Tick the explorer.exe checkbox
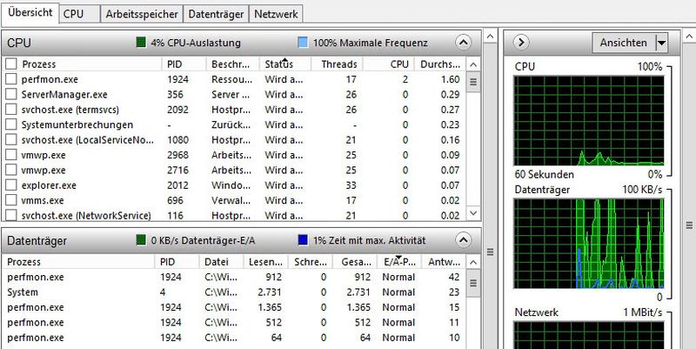Screen dimensions: 696x349 (11, 185)
